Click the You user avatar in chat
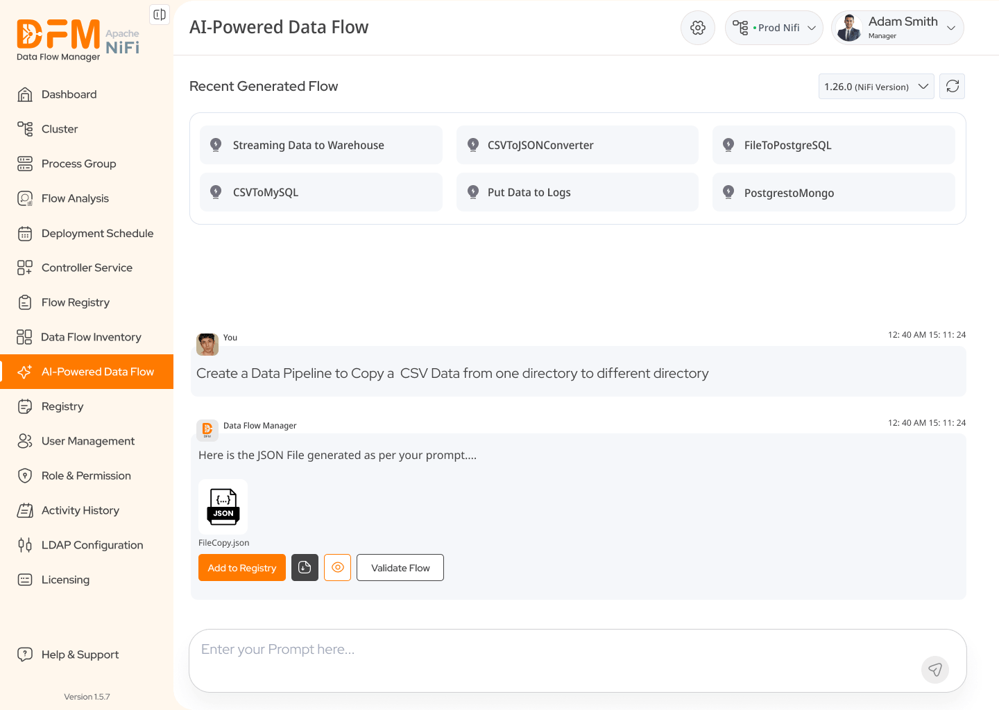 [x=207, y=344]
